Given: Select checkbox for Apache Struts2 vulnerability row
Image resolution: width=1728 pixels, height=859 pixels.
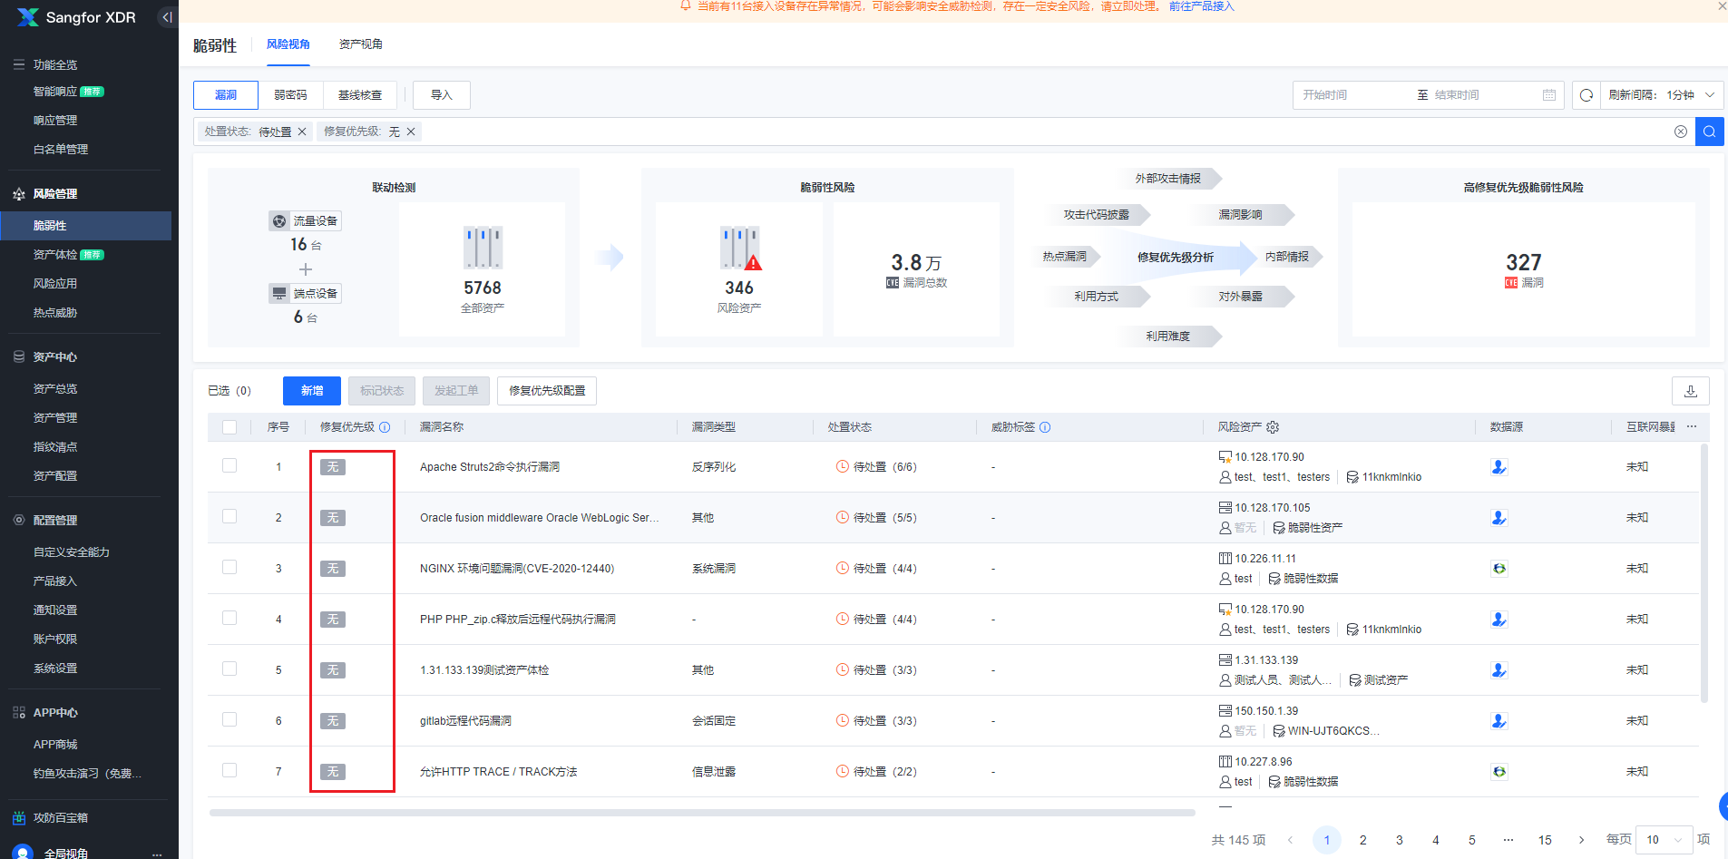Looking at the screenshot, I should point(229,466).
